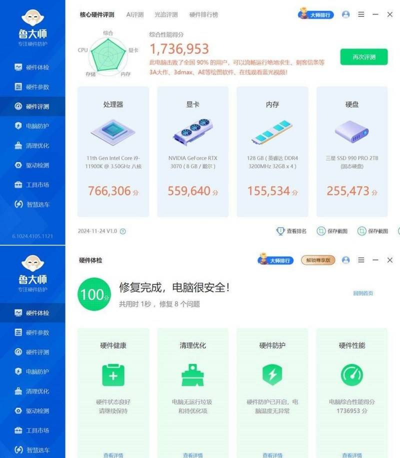The image size is (400, 458).
Task: Click the 128 GB DDR4 3200MHz memory text
Action: (272, 162)
